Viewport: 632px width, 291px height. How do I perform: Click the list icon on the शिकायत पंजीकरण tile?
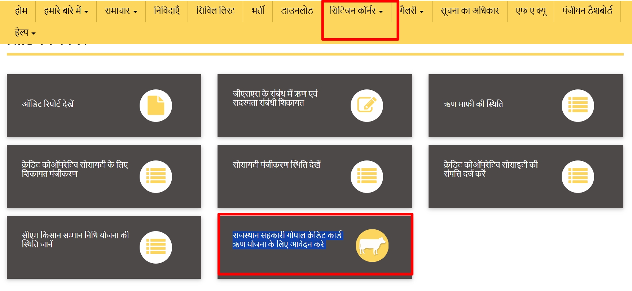tap(155, 177)
